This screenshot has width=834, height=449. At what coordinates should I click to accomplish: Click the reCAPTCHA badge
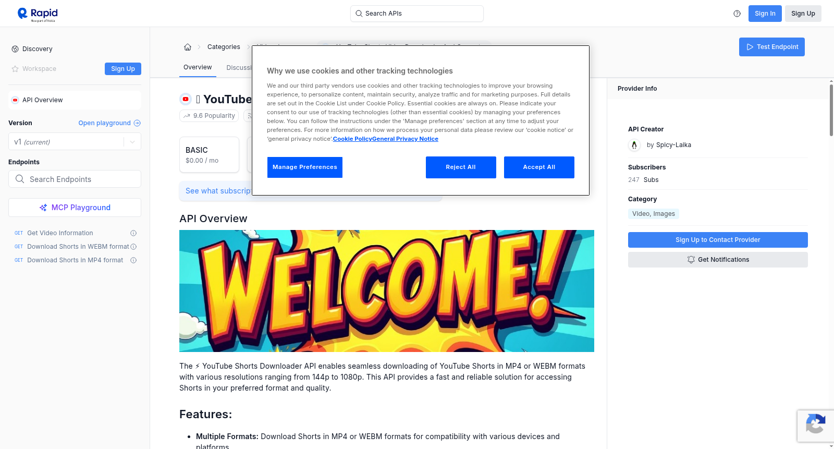[x=815, y=426]
